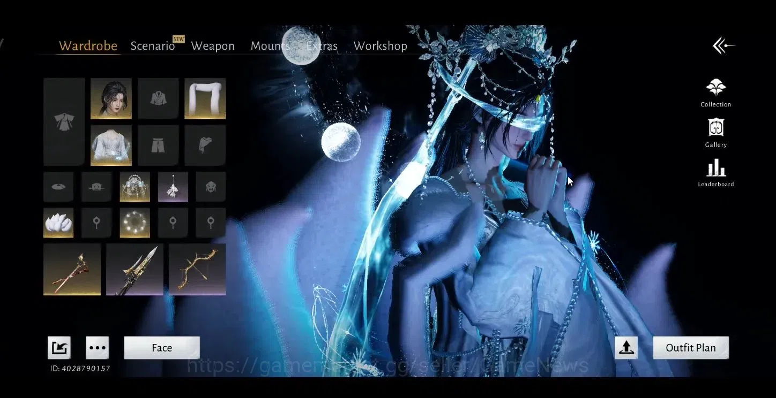Open the equipped silver crown headdress
Image resolution: width=776 pixels, height=398 pixels.
(x=135, y=187)
